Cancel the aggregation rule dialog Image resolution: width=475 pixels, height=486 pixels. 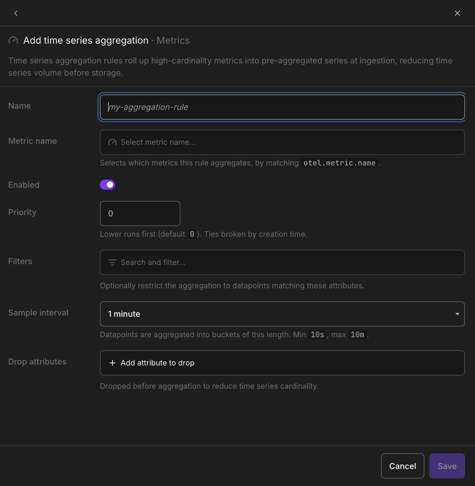(403, 466)
